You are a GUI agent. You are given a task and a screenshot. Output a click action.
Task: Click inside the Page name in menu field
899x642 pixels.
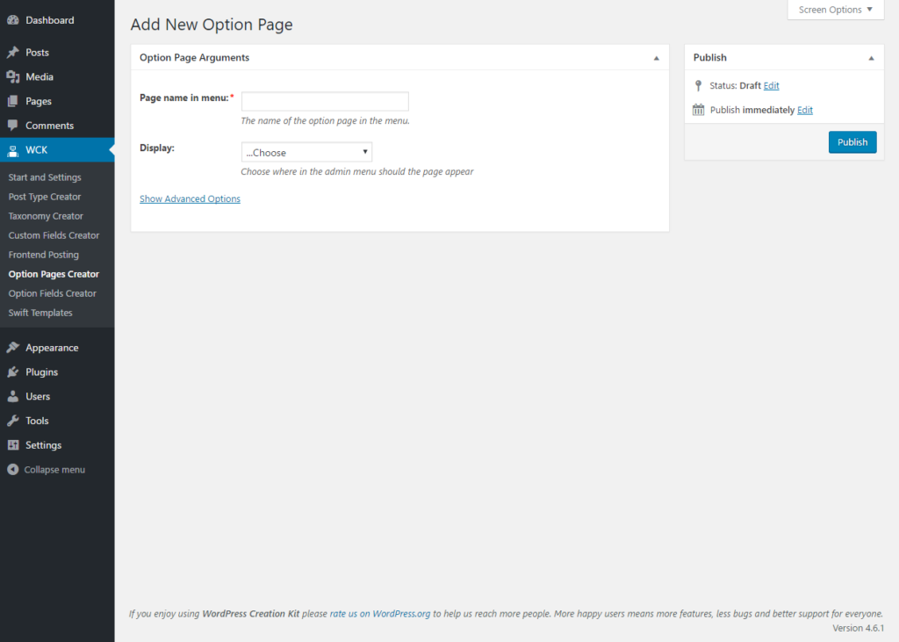pyautogui.click(x=325, y=101)
